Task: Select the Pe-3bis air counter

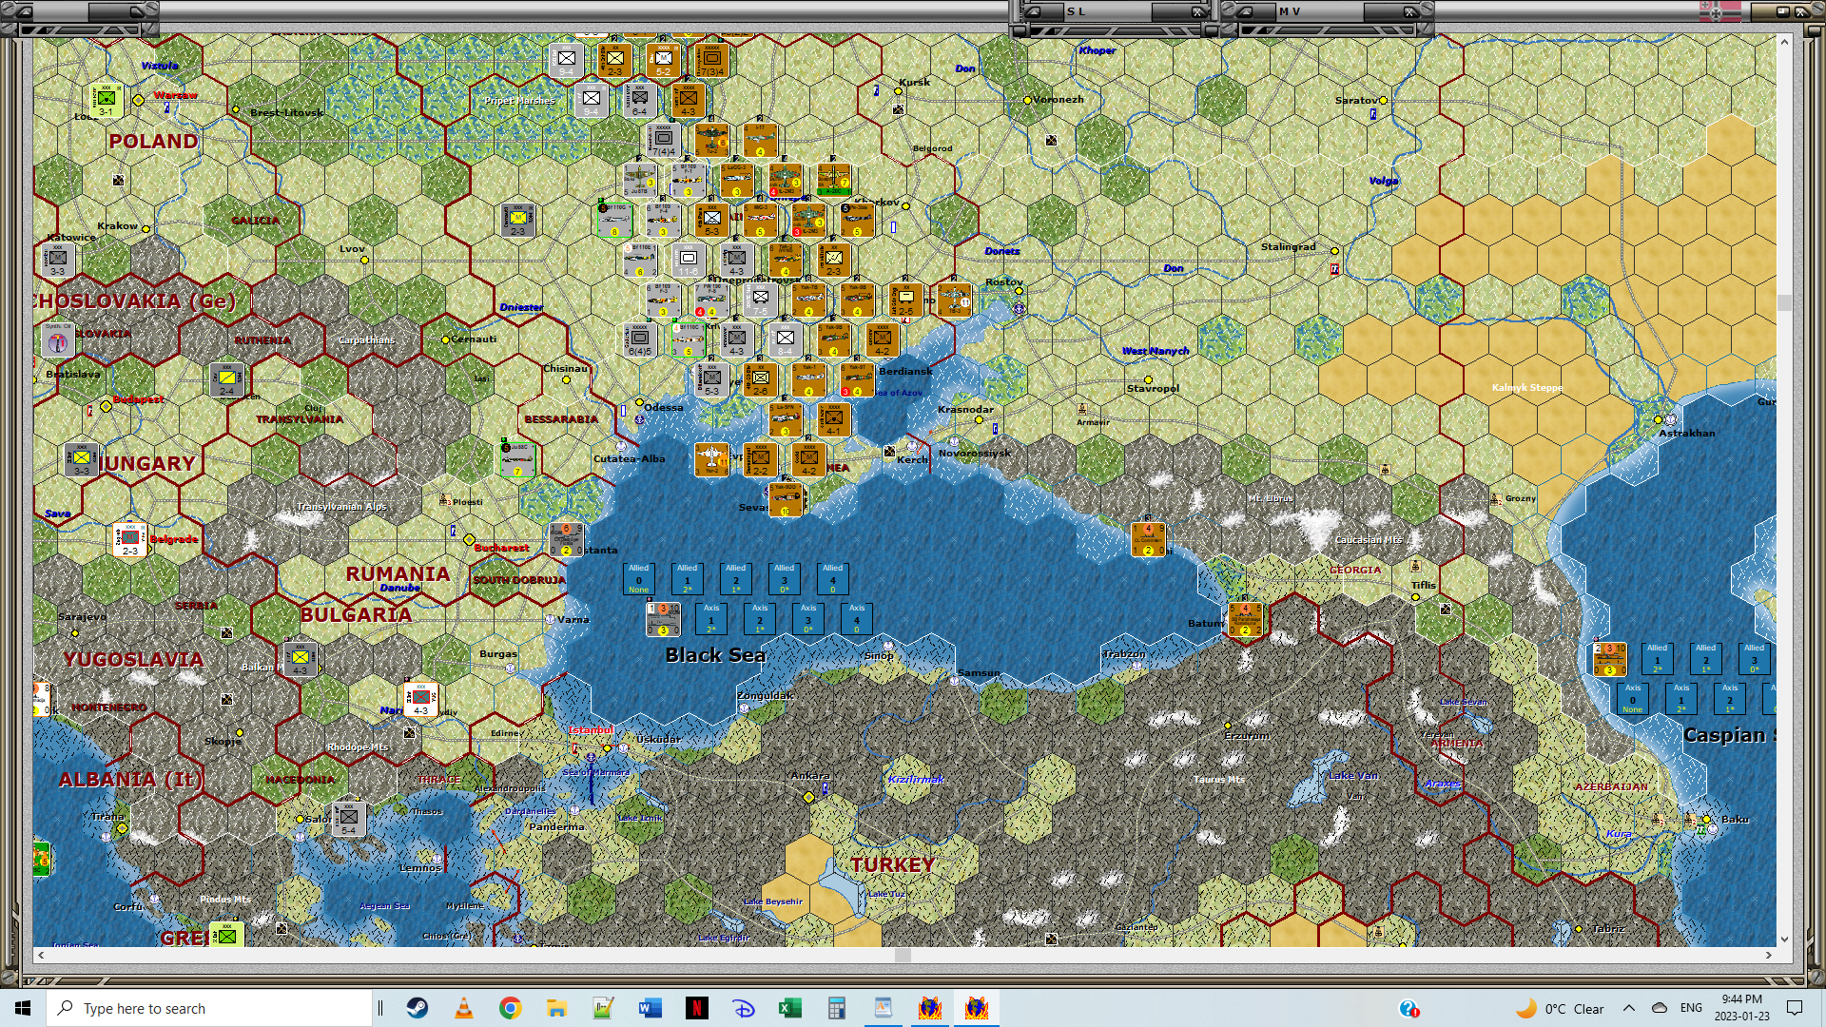Action: click(x=858, y=220)
